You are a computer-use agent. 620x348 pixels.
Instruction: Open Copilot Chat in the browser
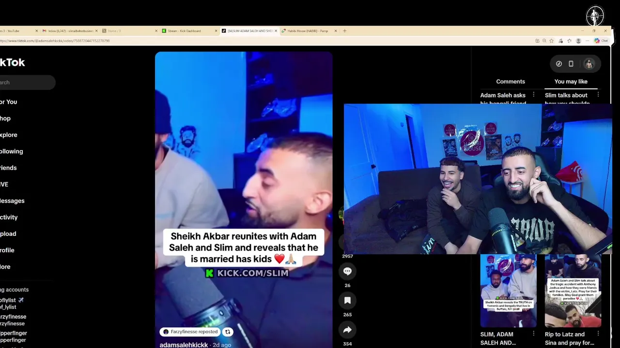[x=601, y=41]
